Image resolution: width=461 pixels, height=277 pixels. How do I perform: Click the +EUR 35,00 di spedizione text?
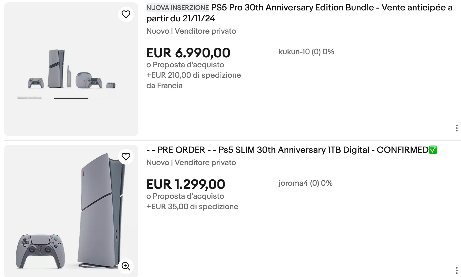(192, 207)
